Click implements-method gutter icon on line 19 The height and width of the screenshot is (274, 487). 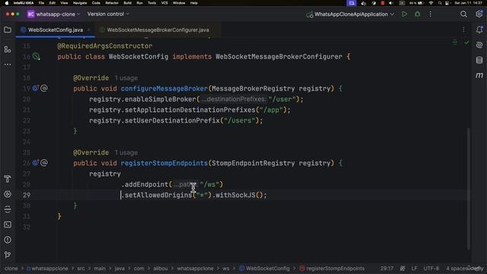click(x=35, y=88)
